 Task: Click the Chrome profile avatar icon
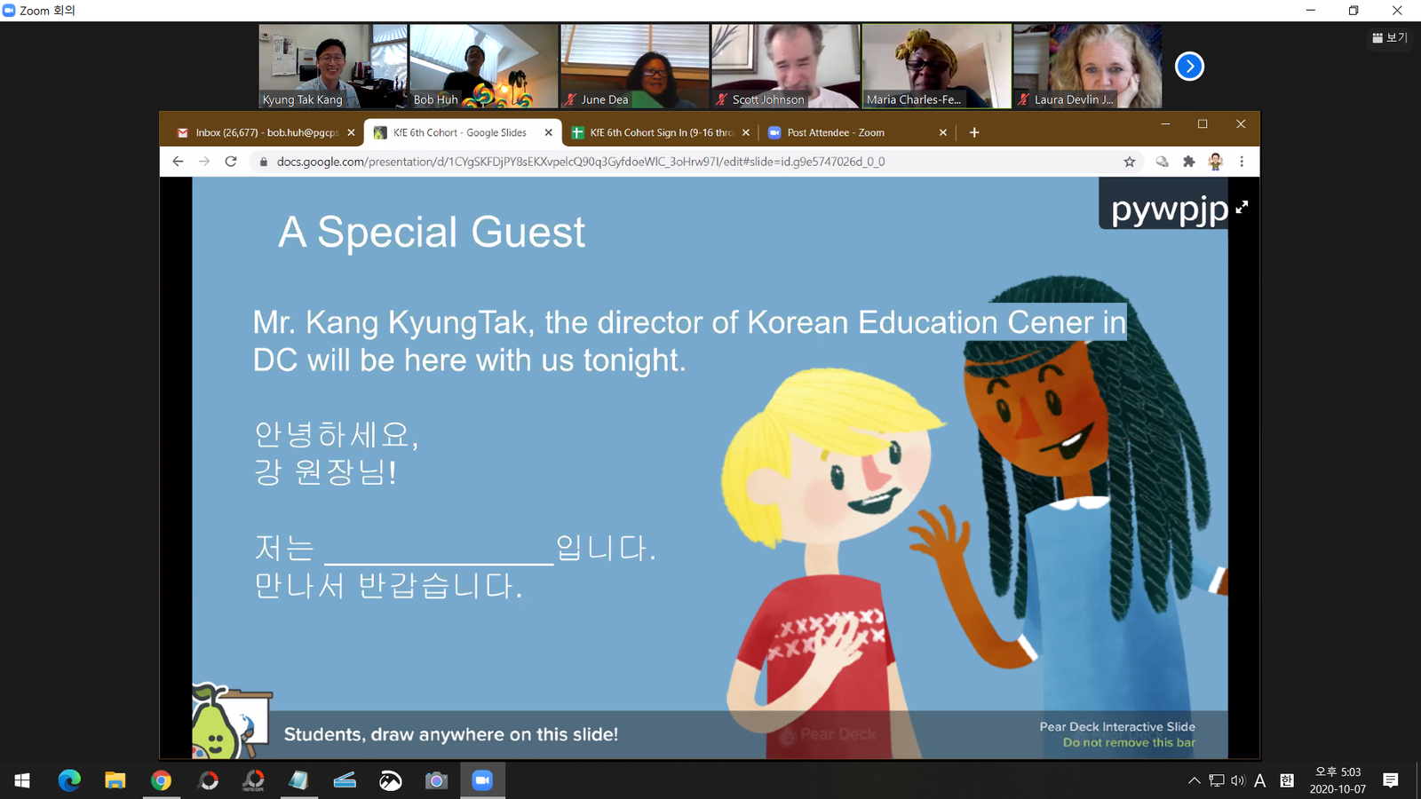[1215, 162]
